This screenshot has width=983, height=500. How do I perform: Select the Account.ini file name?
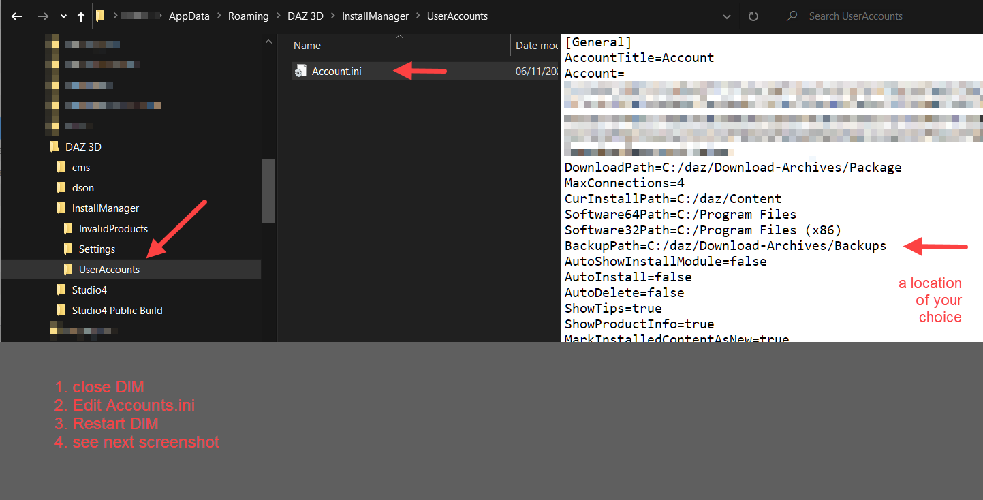click(337, 71)
